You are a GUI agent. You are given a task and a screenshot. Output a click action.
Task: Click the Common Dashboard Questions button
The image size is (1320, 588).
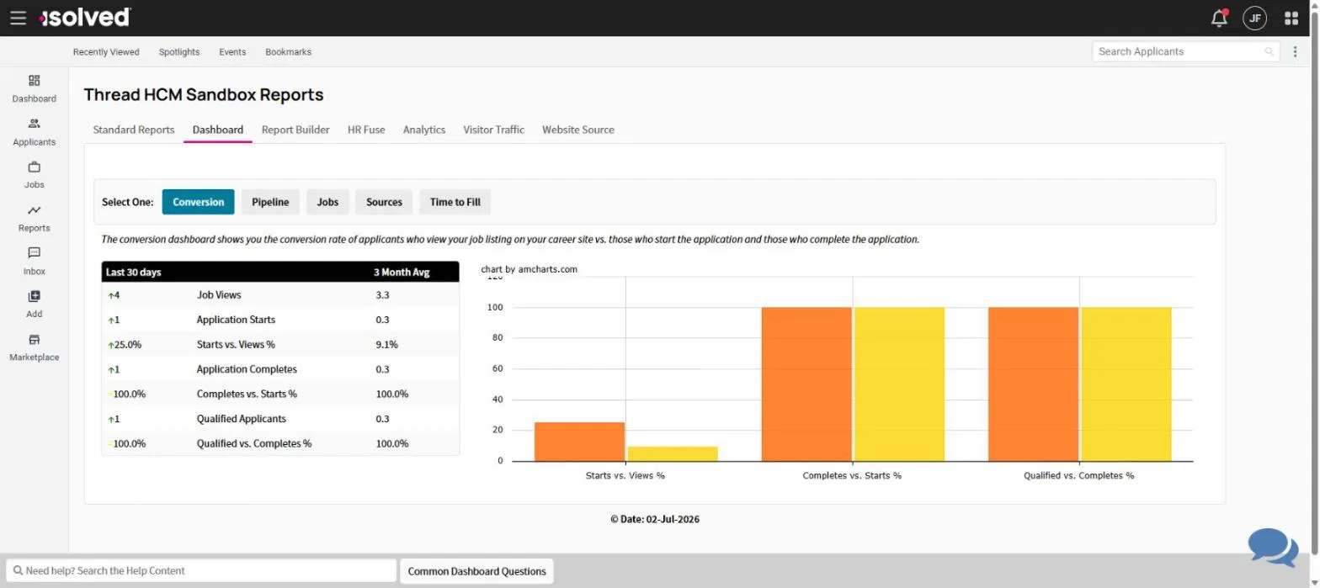(476, 571)
